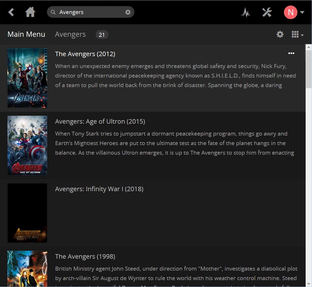Open the Home screen via house icon
This screenshot has height=287, width=312.
[30, 12]
